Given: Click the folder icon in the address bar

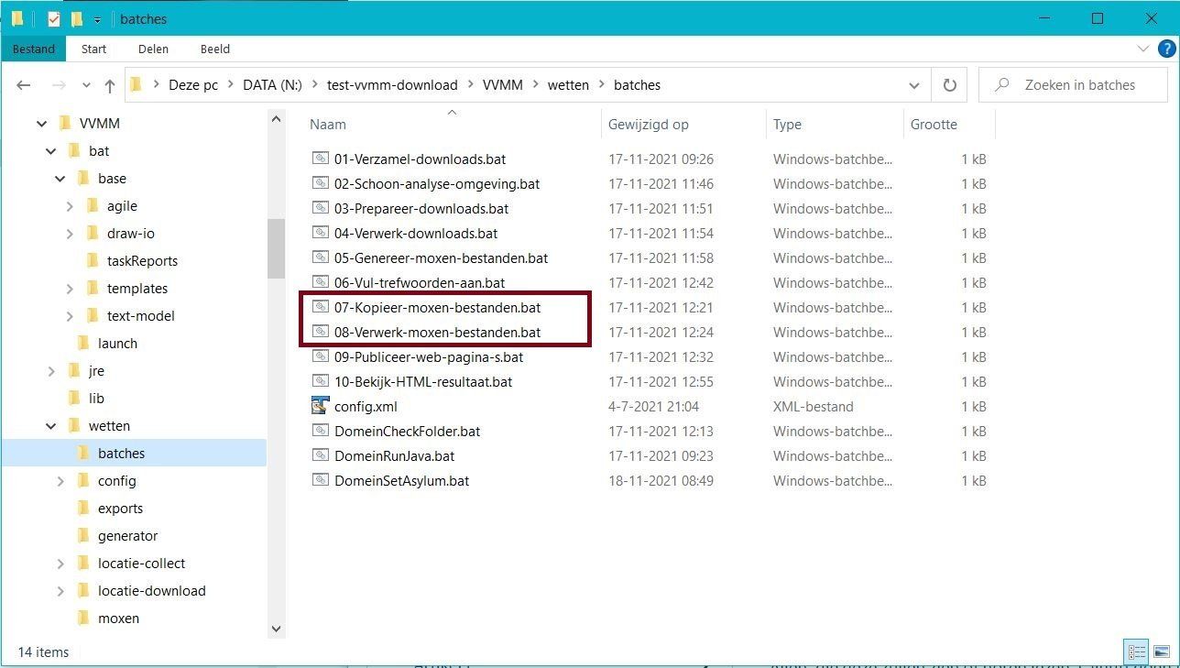Looking at the screenshot, I should 137,85.
